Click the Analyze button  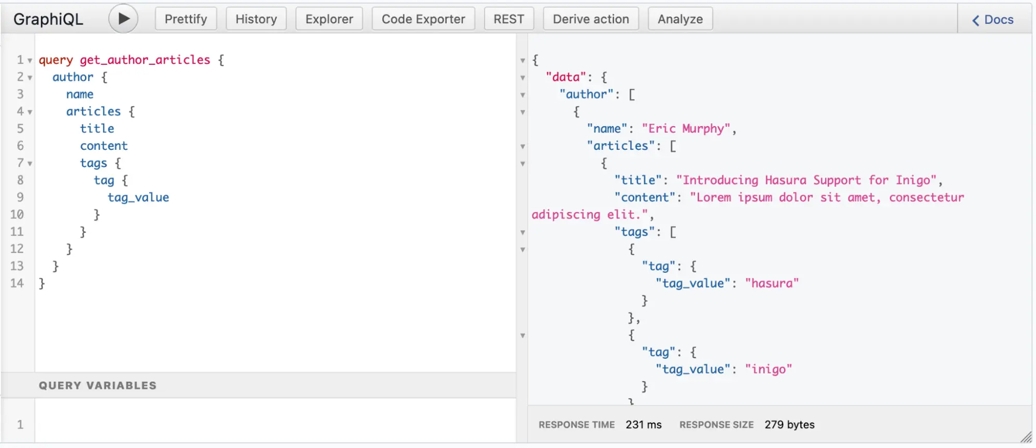(x=680, y=19)
